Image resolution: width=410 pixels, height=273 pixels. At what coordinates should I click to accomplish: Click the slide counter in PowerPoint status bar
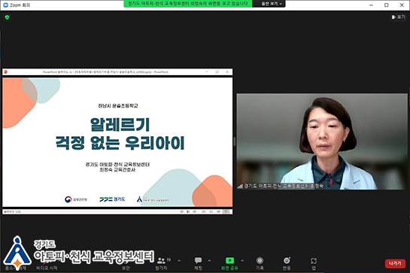(12, 212)
